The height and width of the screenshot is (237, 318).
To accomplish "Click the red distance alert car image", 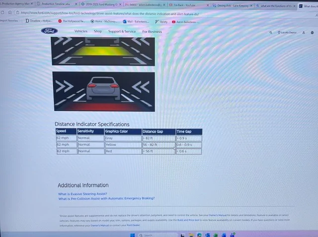I will click(x=104, y=92).
